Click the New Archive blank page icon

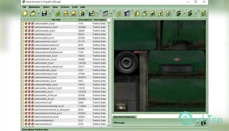(25, 13)
